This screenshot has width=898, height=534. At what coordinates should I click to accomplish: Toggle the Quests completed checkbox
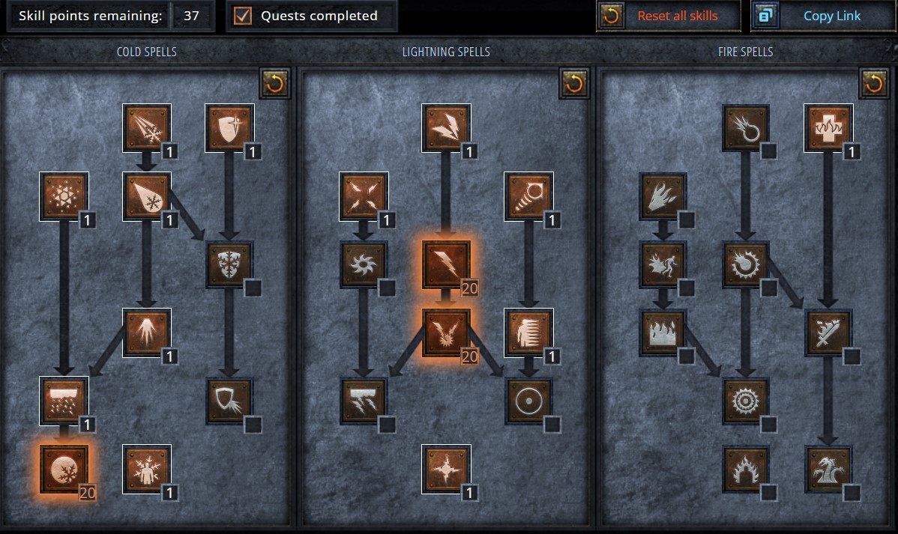click(x=243, y=16)
